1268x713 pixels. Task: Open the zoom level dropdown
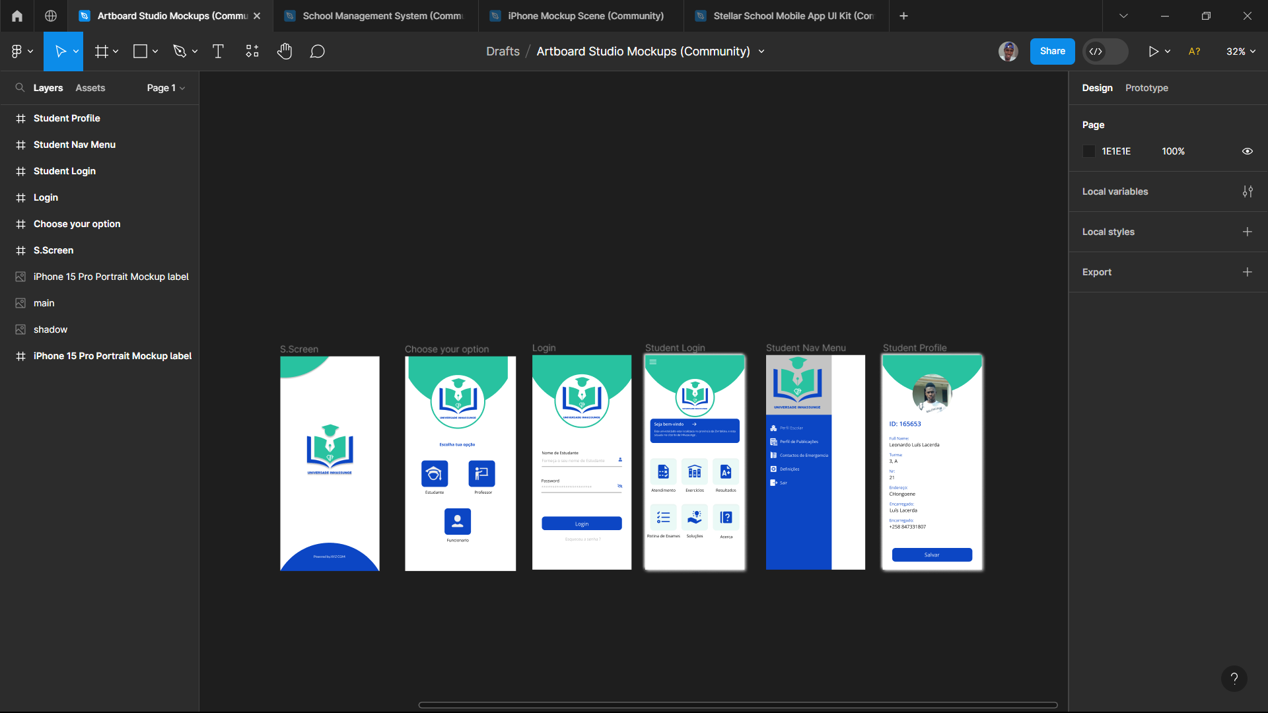[x=1240, y=51]
